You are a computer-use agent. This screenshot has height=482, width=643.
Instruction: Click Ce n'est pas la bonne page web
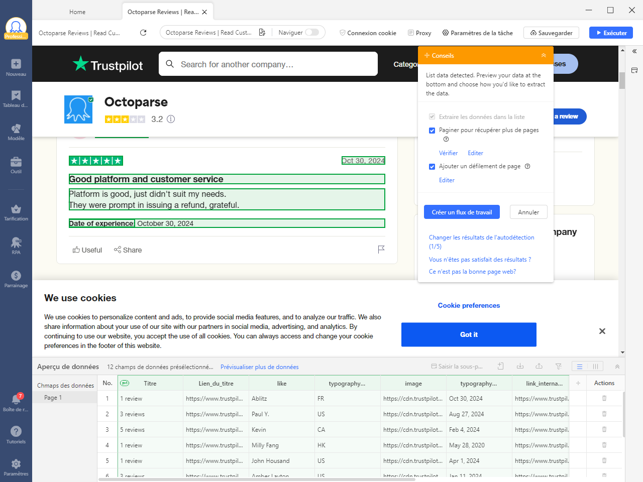(472, 272)
